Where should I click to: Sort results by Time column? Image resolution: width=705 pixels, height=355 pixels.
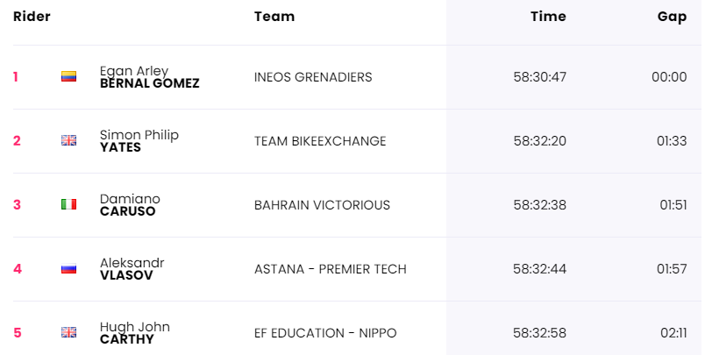tap(548, 17)
